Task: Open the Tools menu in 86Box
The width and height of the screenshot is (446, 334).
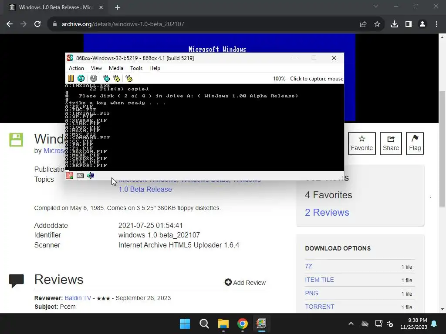Action: tap(136, 68)
